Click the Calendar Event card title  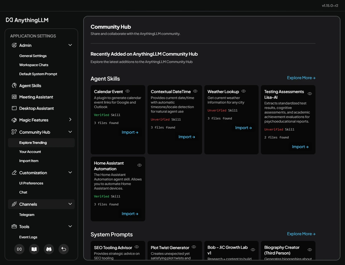pyautogui.click(x=109, y=92)
